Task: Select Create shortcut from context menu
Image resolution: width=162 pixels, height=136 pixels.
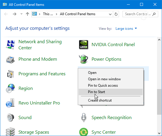Action: 111,100
